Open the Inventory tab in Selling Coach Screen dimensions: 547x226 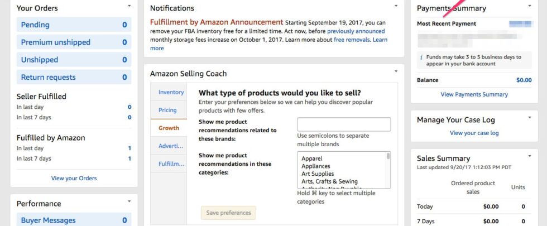click(171, 92)
